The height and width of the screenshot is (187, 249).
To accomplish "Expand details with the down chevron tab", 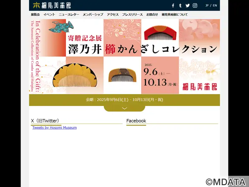I will [125, 108].
